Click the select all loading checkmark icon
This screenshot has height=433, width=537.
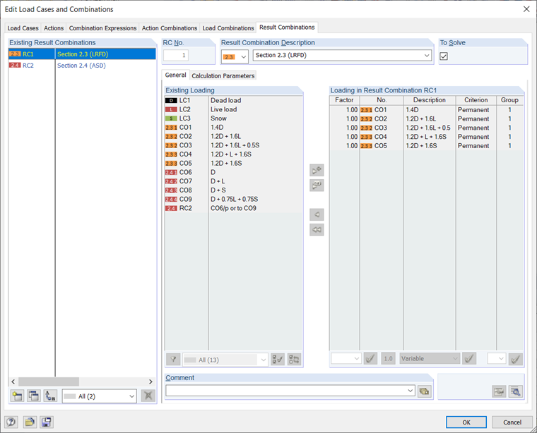(x=278, y=360)
